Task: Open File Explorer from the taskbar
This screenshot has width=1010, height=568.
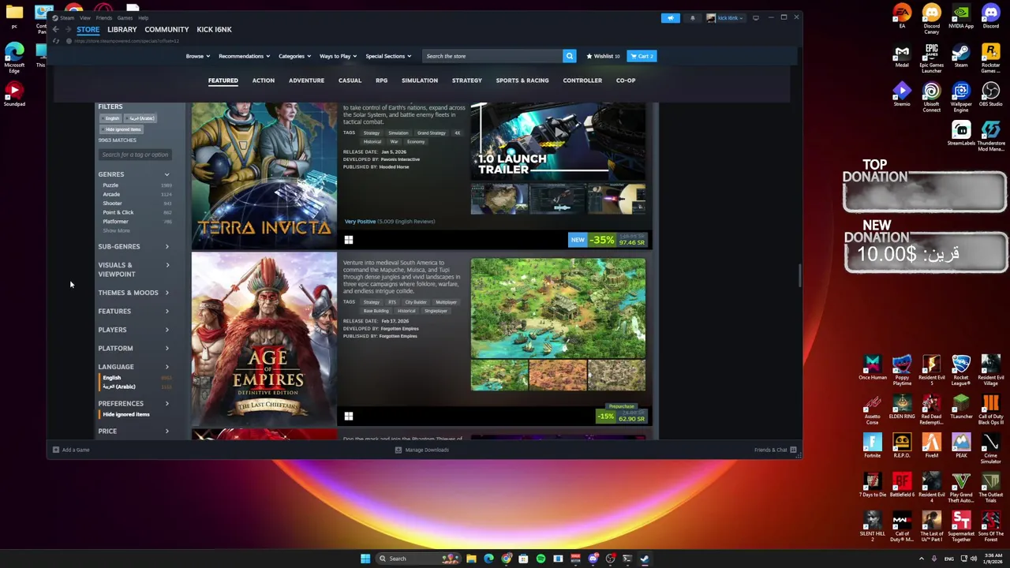Action: click(471, 559)
